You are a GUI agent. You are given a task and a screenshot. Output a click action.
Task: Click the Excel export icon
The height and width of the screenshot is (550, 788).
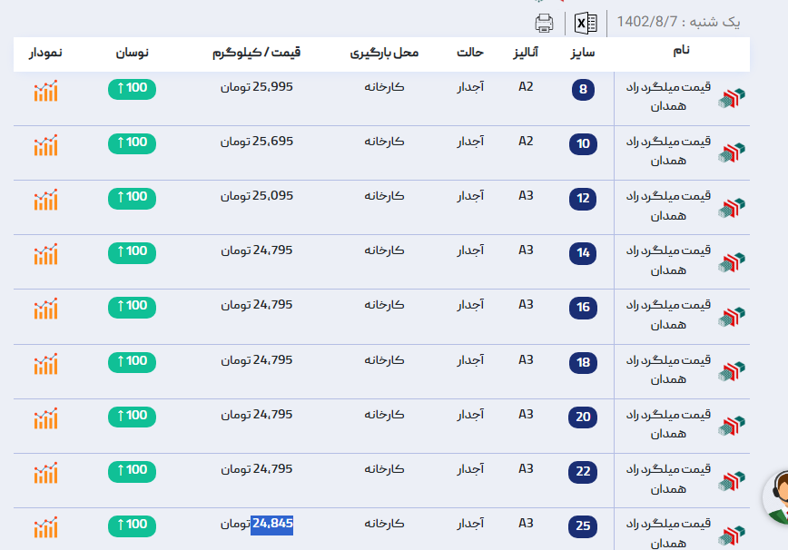[x=586, y=23]
